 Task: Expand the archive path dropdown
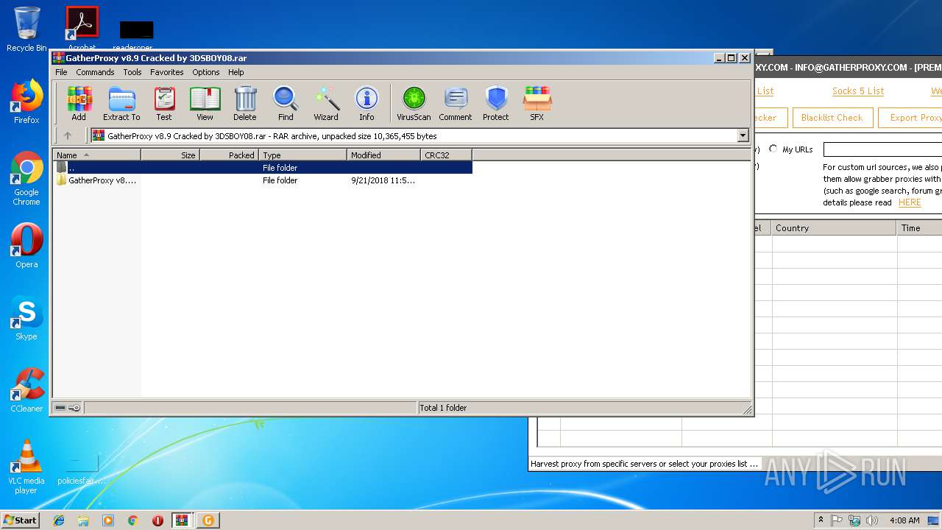click(743, 135)
